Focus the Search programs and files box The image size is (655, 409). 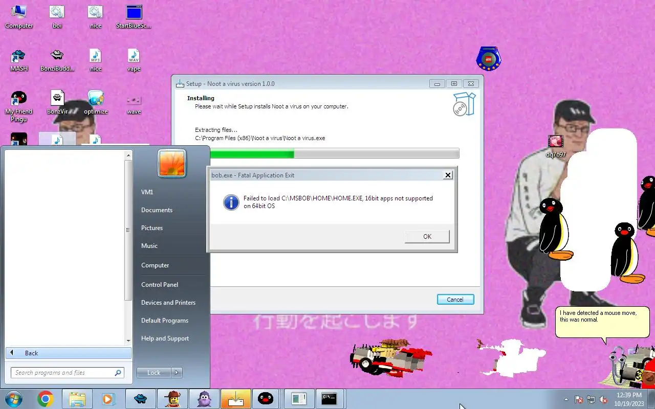click(x=67, y=373)
